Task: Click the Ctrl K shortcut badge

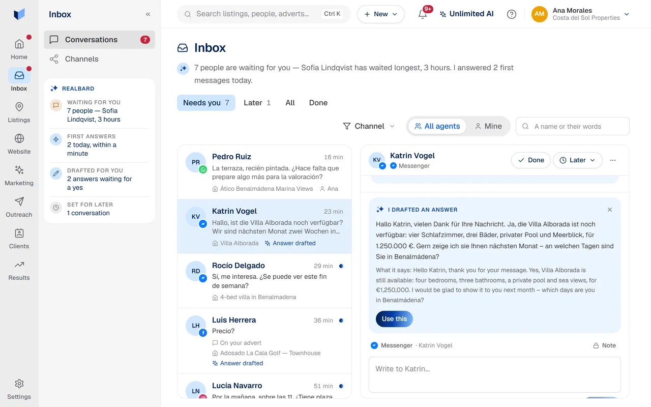Action: 332,14
